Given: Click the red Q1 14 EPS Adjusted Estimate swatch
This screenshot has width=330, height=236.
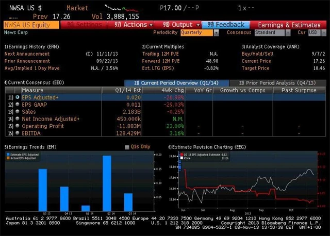Looking at the screenshot, I should (181, 155).
